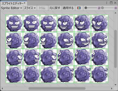Select the last sprite in the bottom row
This screenshot has width=118, height=91.
click(x=100, y=74)
